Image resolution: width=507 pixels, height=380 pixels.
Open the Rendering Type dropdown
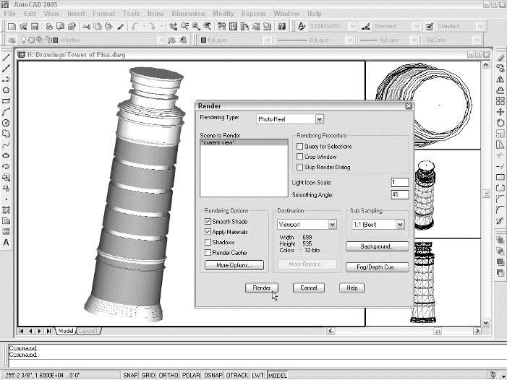tap(319, 119)
